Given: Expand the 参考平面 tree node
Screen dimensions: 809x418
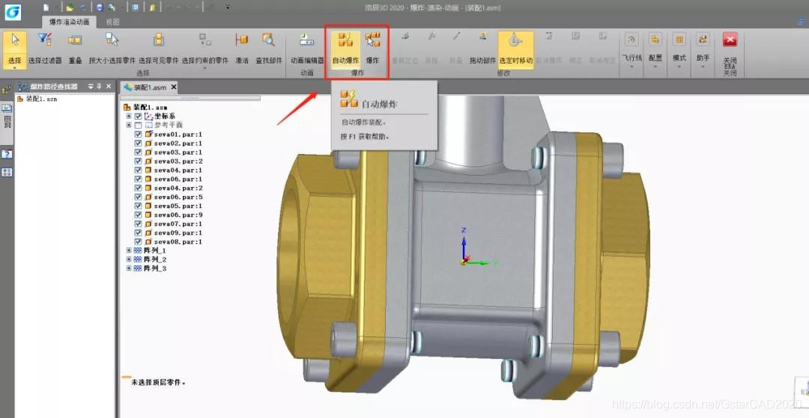Looking at the screenshot, I should point(129,125).
